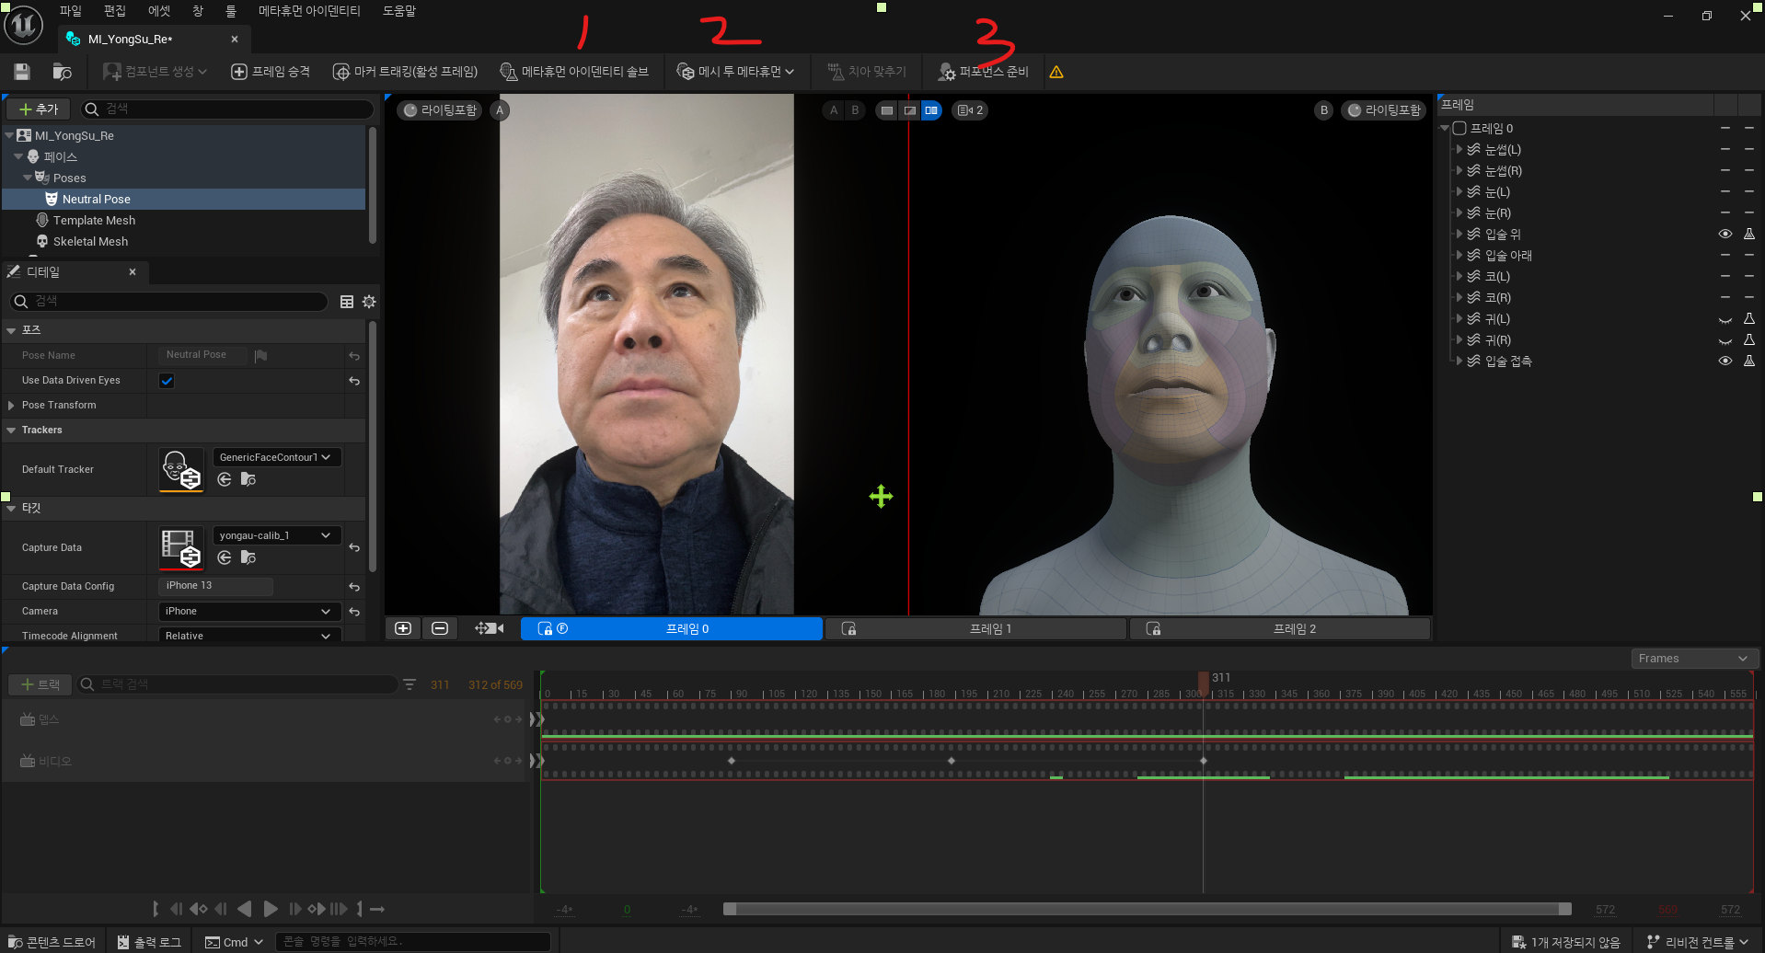Open the 편집 menu
Image resolution: width=1765 pixels, height=953 pixels.
pos(115,11)
